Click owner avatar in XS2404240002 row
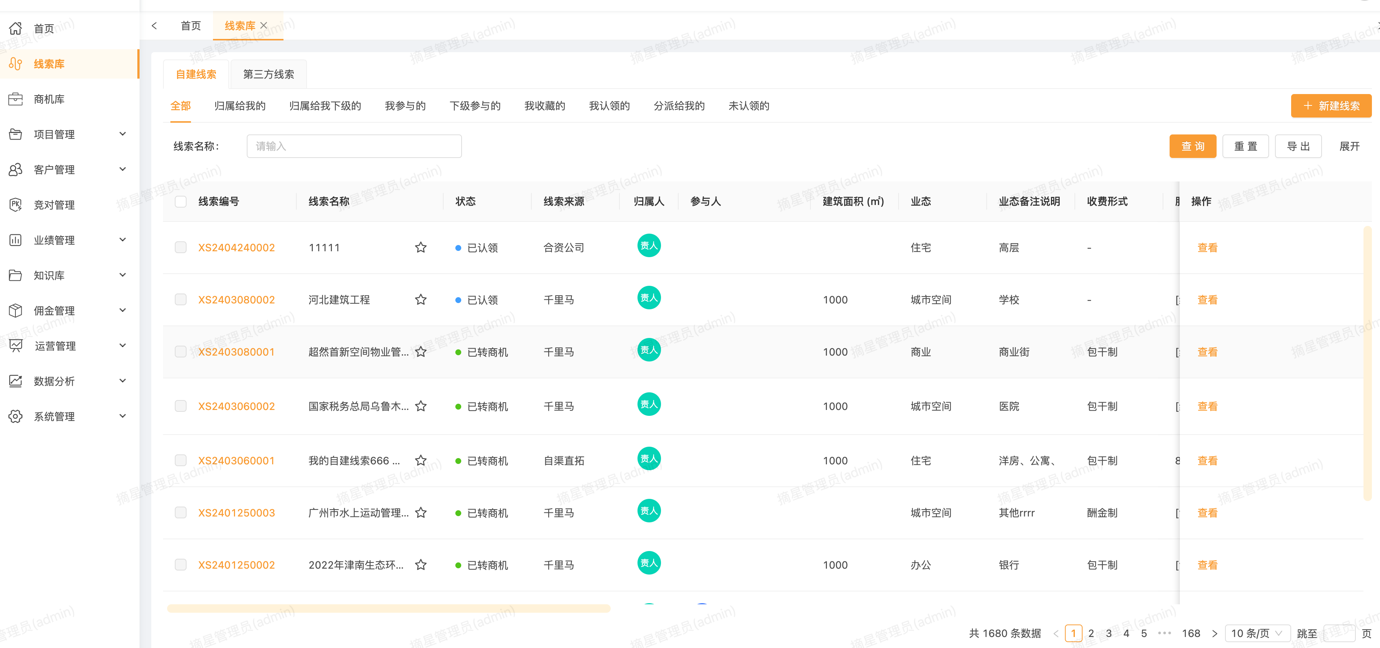1380x648 pixels. tap(649, 245)
